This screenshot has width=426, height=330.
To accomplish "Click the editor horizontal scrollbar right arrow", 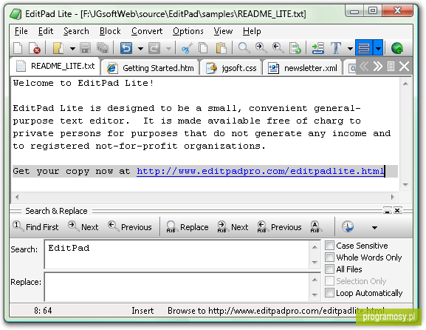I will (393, 197).
